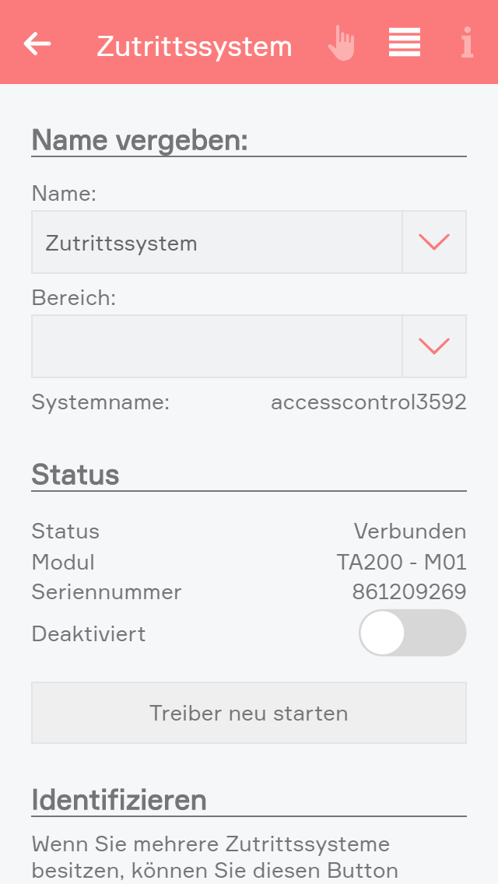Click the Name vergeben section heading
Screen dimensions: 498x884
coord(139,140)
